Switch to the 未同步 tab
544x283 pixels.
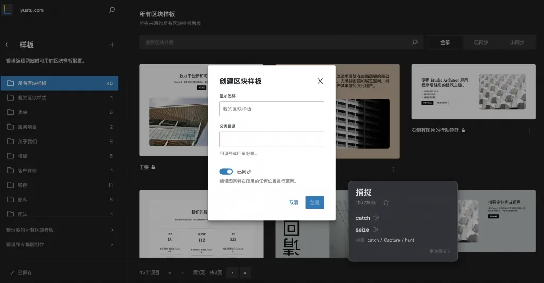tap(516, 42)
